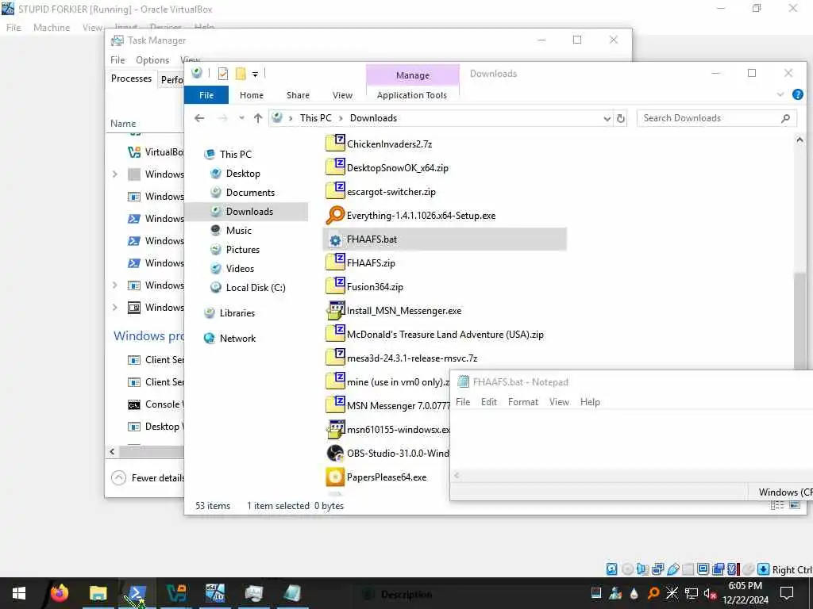Click the network tray icon
The height and width of the screenshot is (609, 813).
point(691,593)
